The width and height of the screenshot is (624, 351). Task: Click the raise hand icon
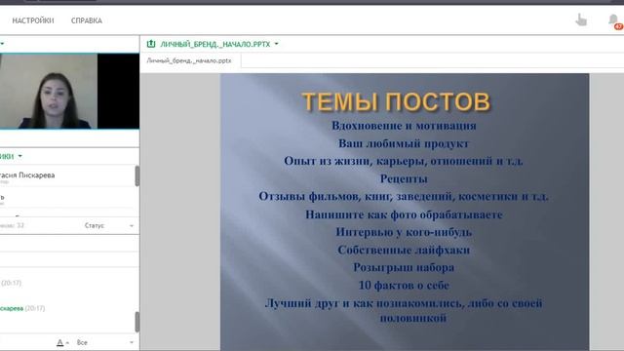(581, 19)
